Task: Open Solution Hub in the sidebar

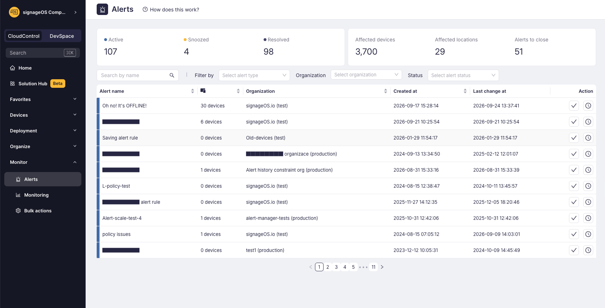Action: [x=43, y=84]
